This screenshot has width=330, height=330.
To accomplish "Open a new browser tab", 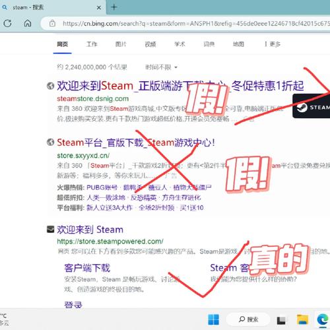I will coord(114,7).
